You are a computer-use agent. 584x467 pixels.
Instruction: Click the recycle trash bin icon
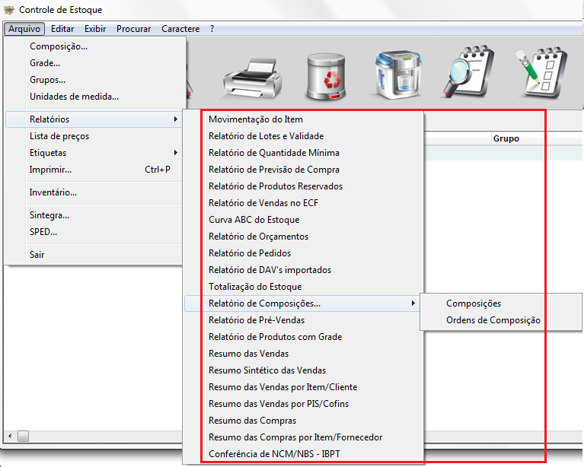tap(327, 76)
